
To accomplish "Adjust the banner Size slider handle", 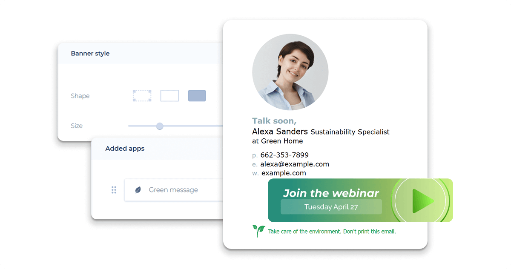I will point(160,126).
